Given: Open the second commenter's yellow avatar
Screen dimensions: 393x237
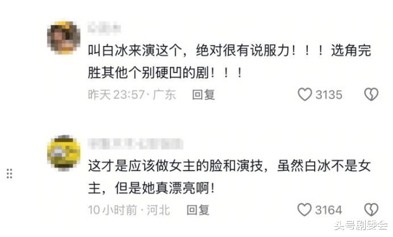Looking at the screenshot, I should [64, 153].
